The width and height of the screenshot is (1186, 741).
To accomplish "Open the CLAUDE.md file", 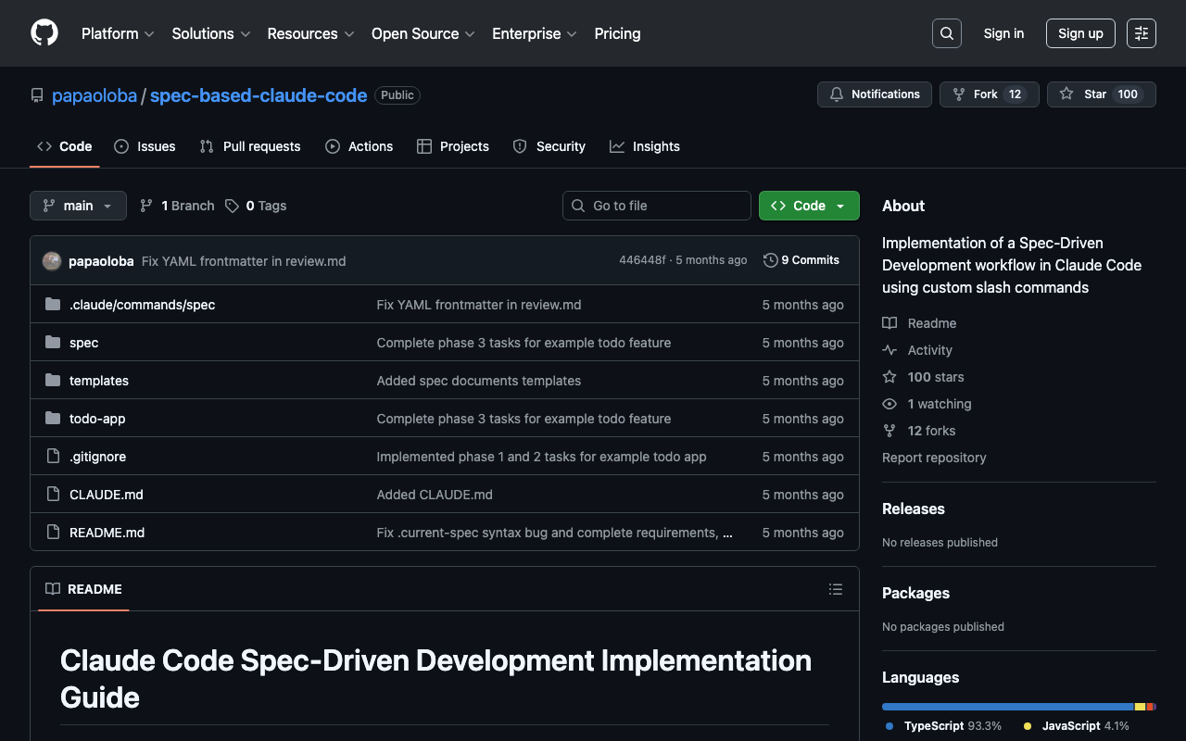I will pos(107,495).
